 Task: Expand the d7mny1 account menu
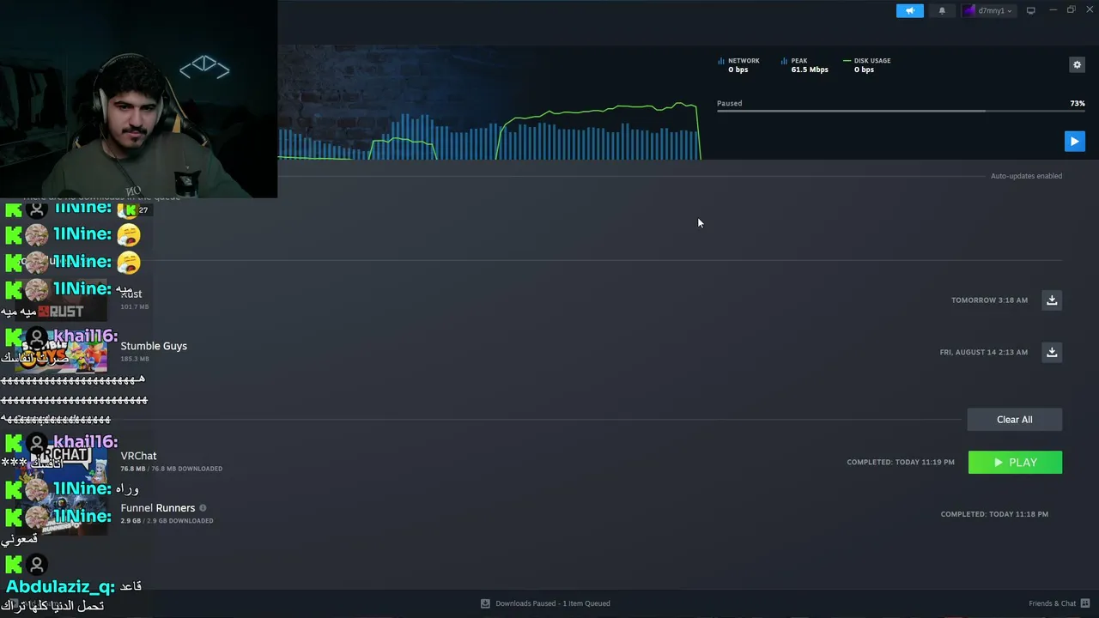(x=988, y=11)
